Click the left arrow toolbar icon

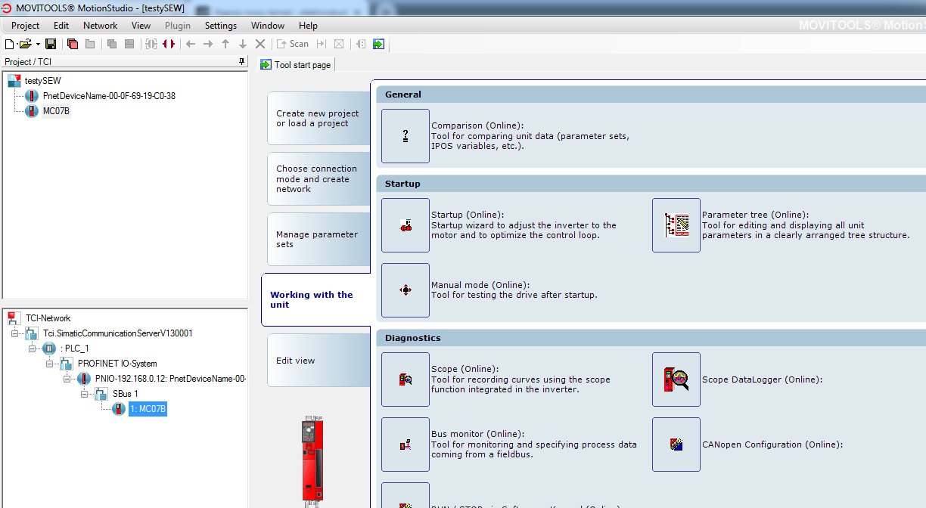(x=191, y=45)
